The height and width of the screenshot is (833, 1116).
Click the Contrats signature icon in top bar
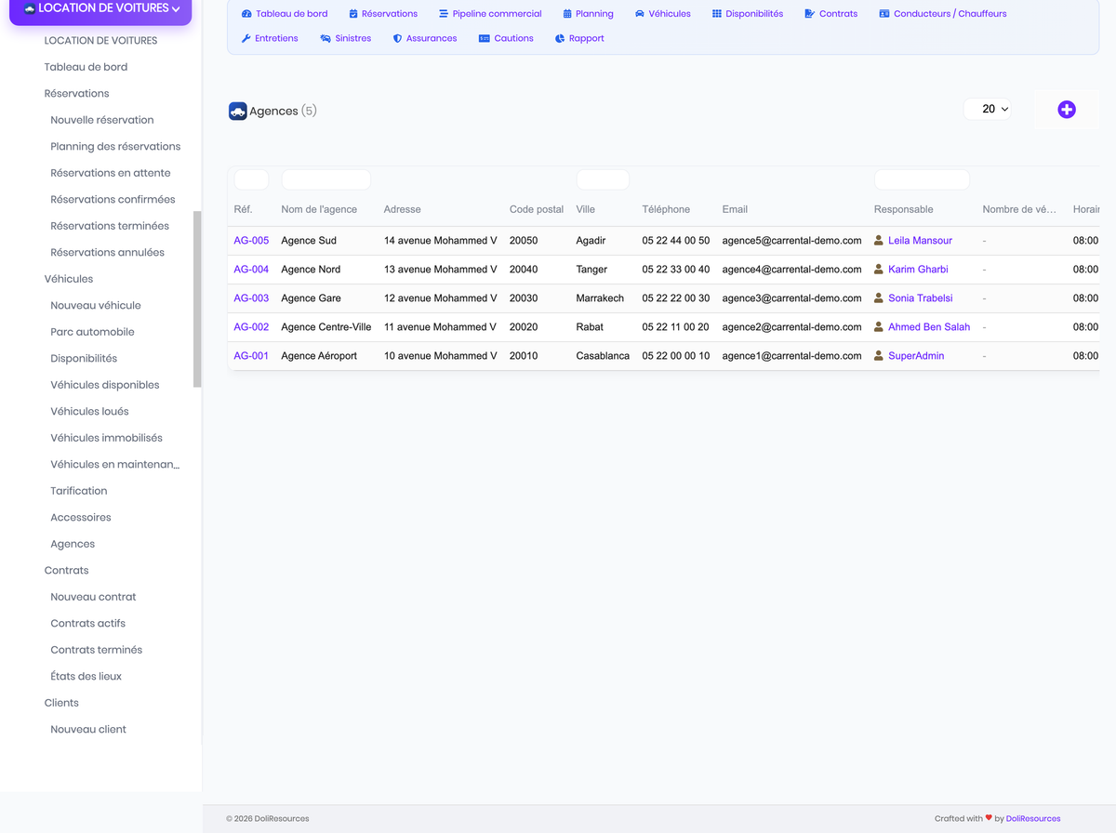point(810,14)
